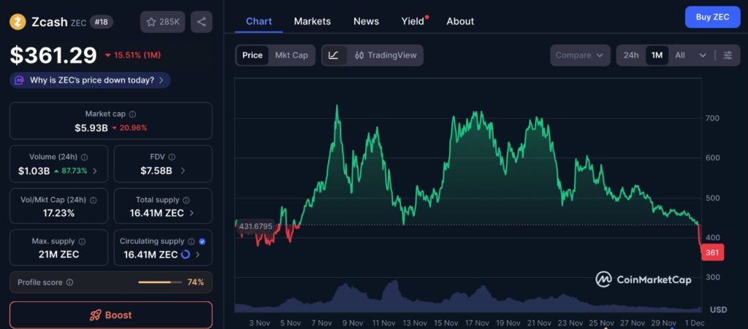This screenshot has height=329, width=748.
Task: Open "Why is ZEC's price down today?"
Action: click(90, 80)
